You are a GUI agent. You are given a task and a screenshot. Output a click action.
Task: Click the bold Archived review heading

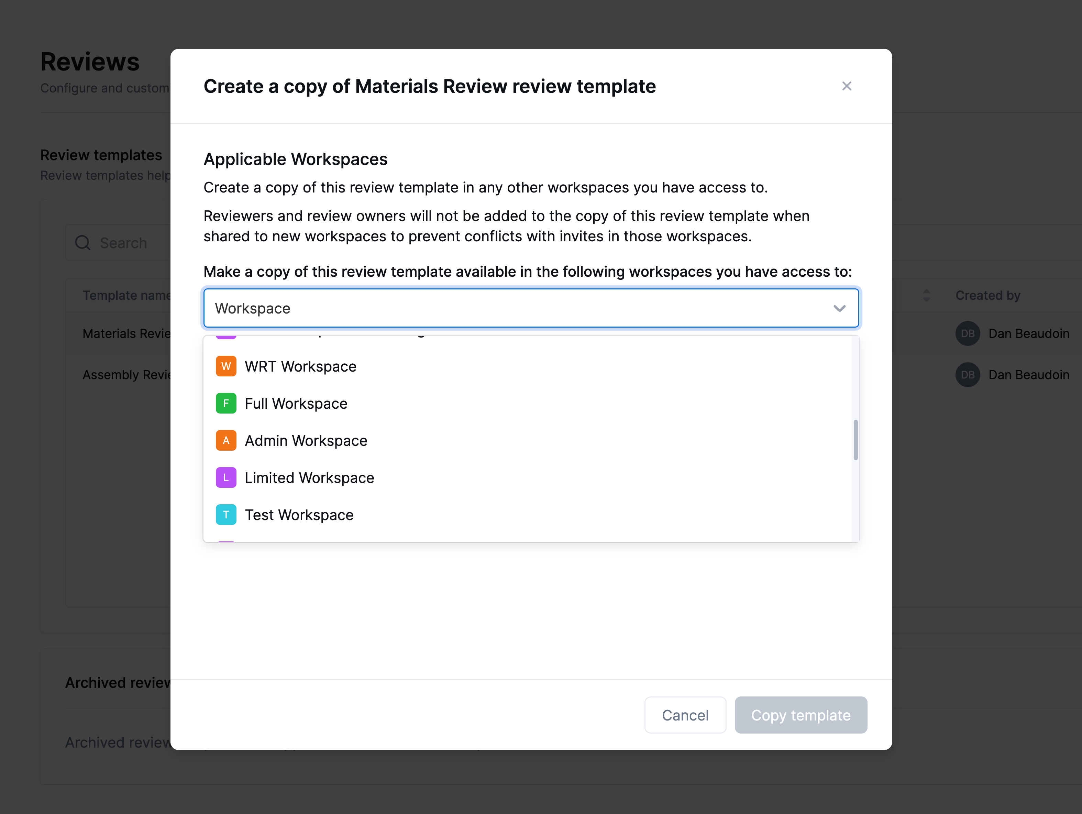(x=118, y=682)
